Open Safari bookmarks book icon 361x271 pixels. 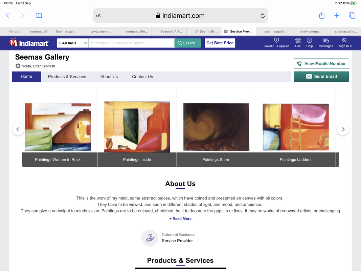click(39, 16)
